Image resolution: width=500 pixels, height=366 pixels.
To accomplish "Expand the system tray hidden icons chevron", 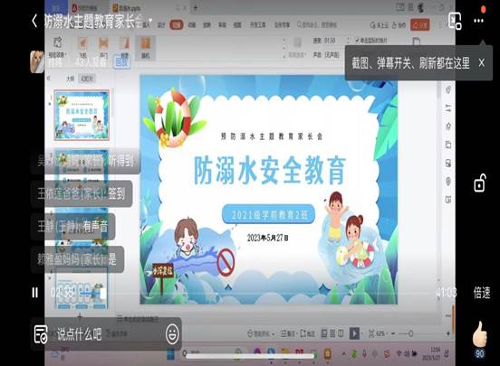I will (x=344, y=353).
